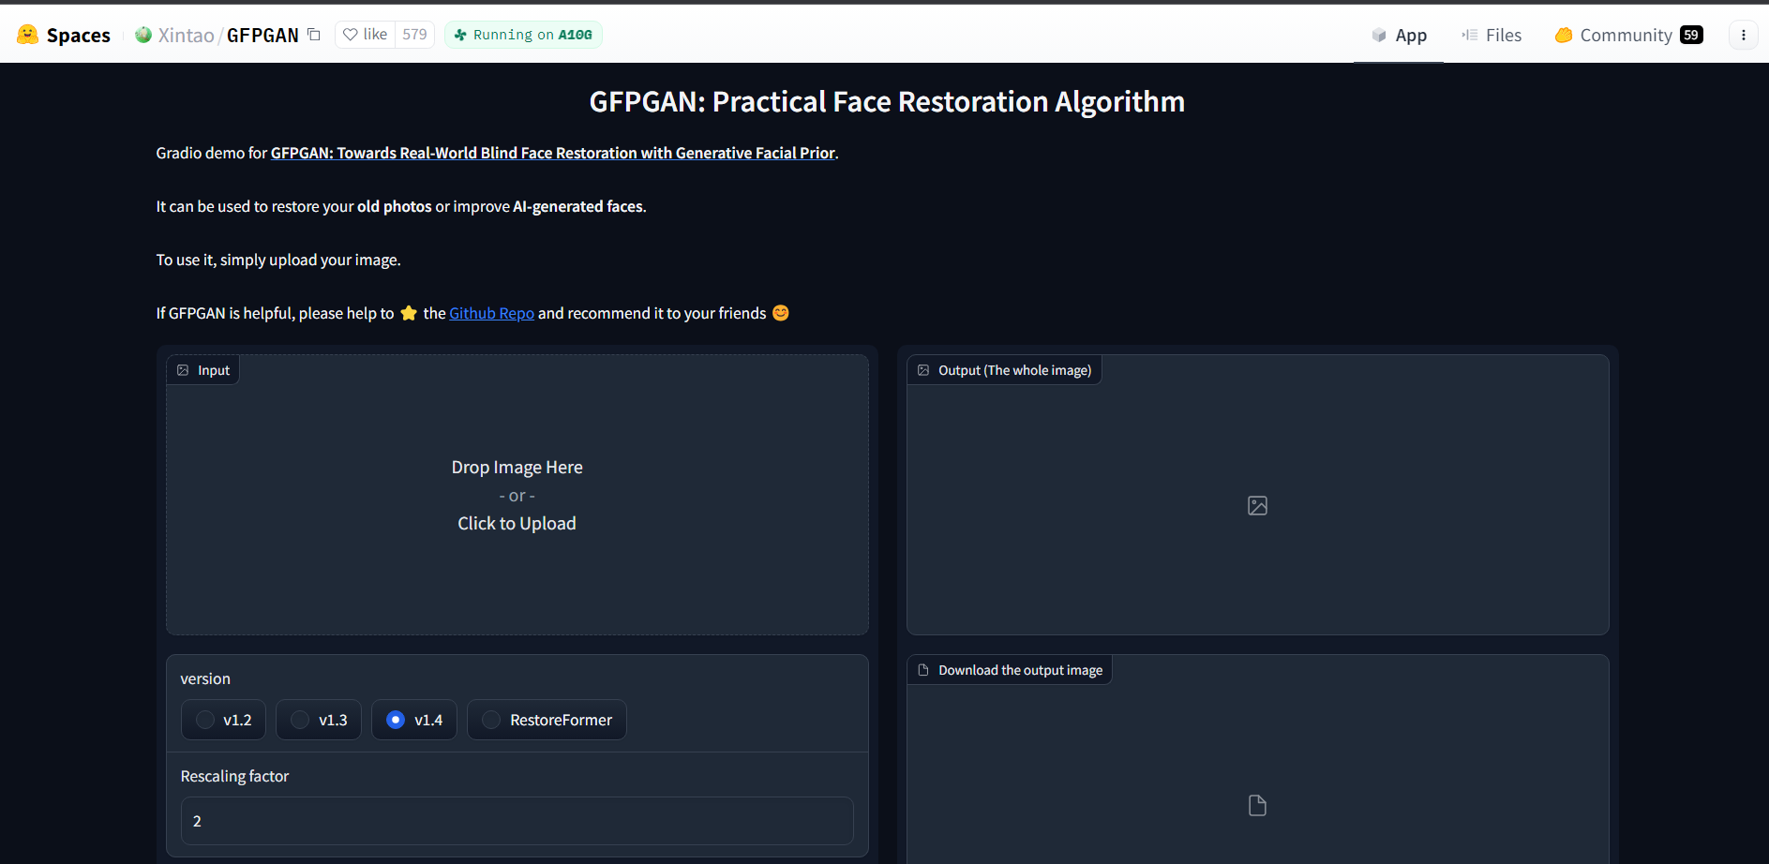Click the Hugging Face Spaces logo
Screen dimensions: 1769x864
[28, 35]
